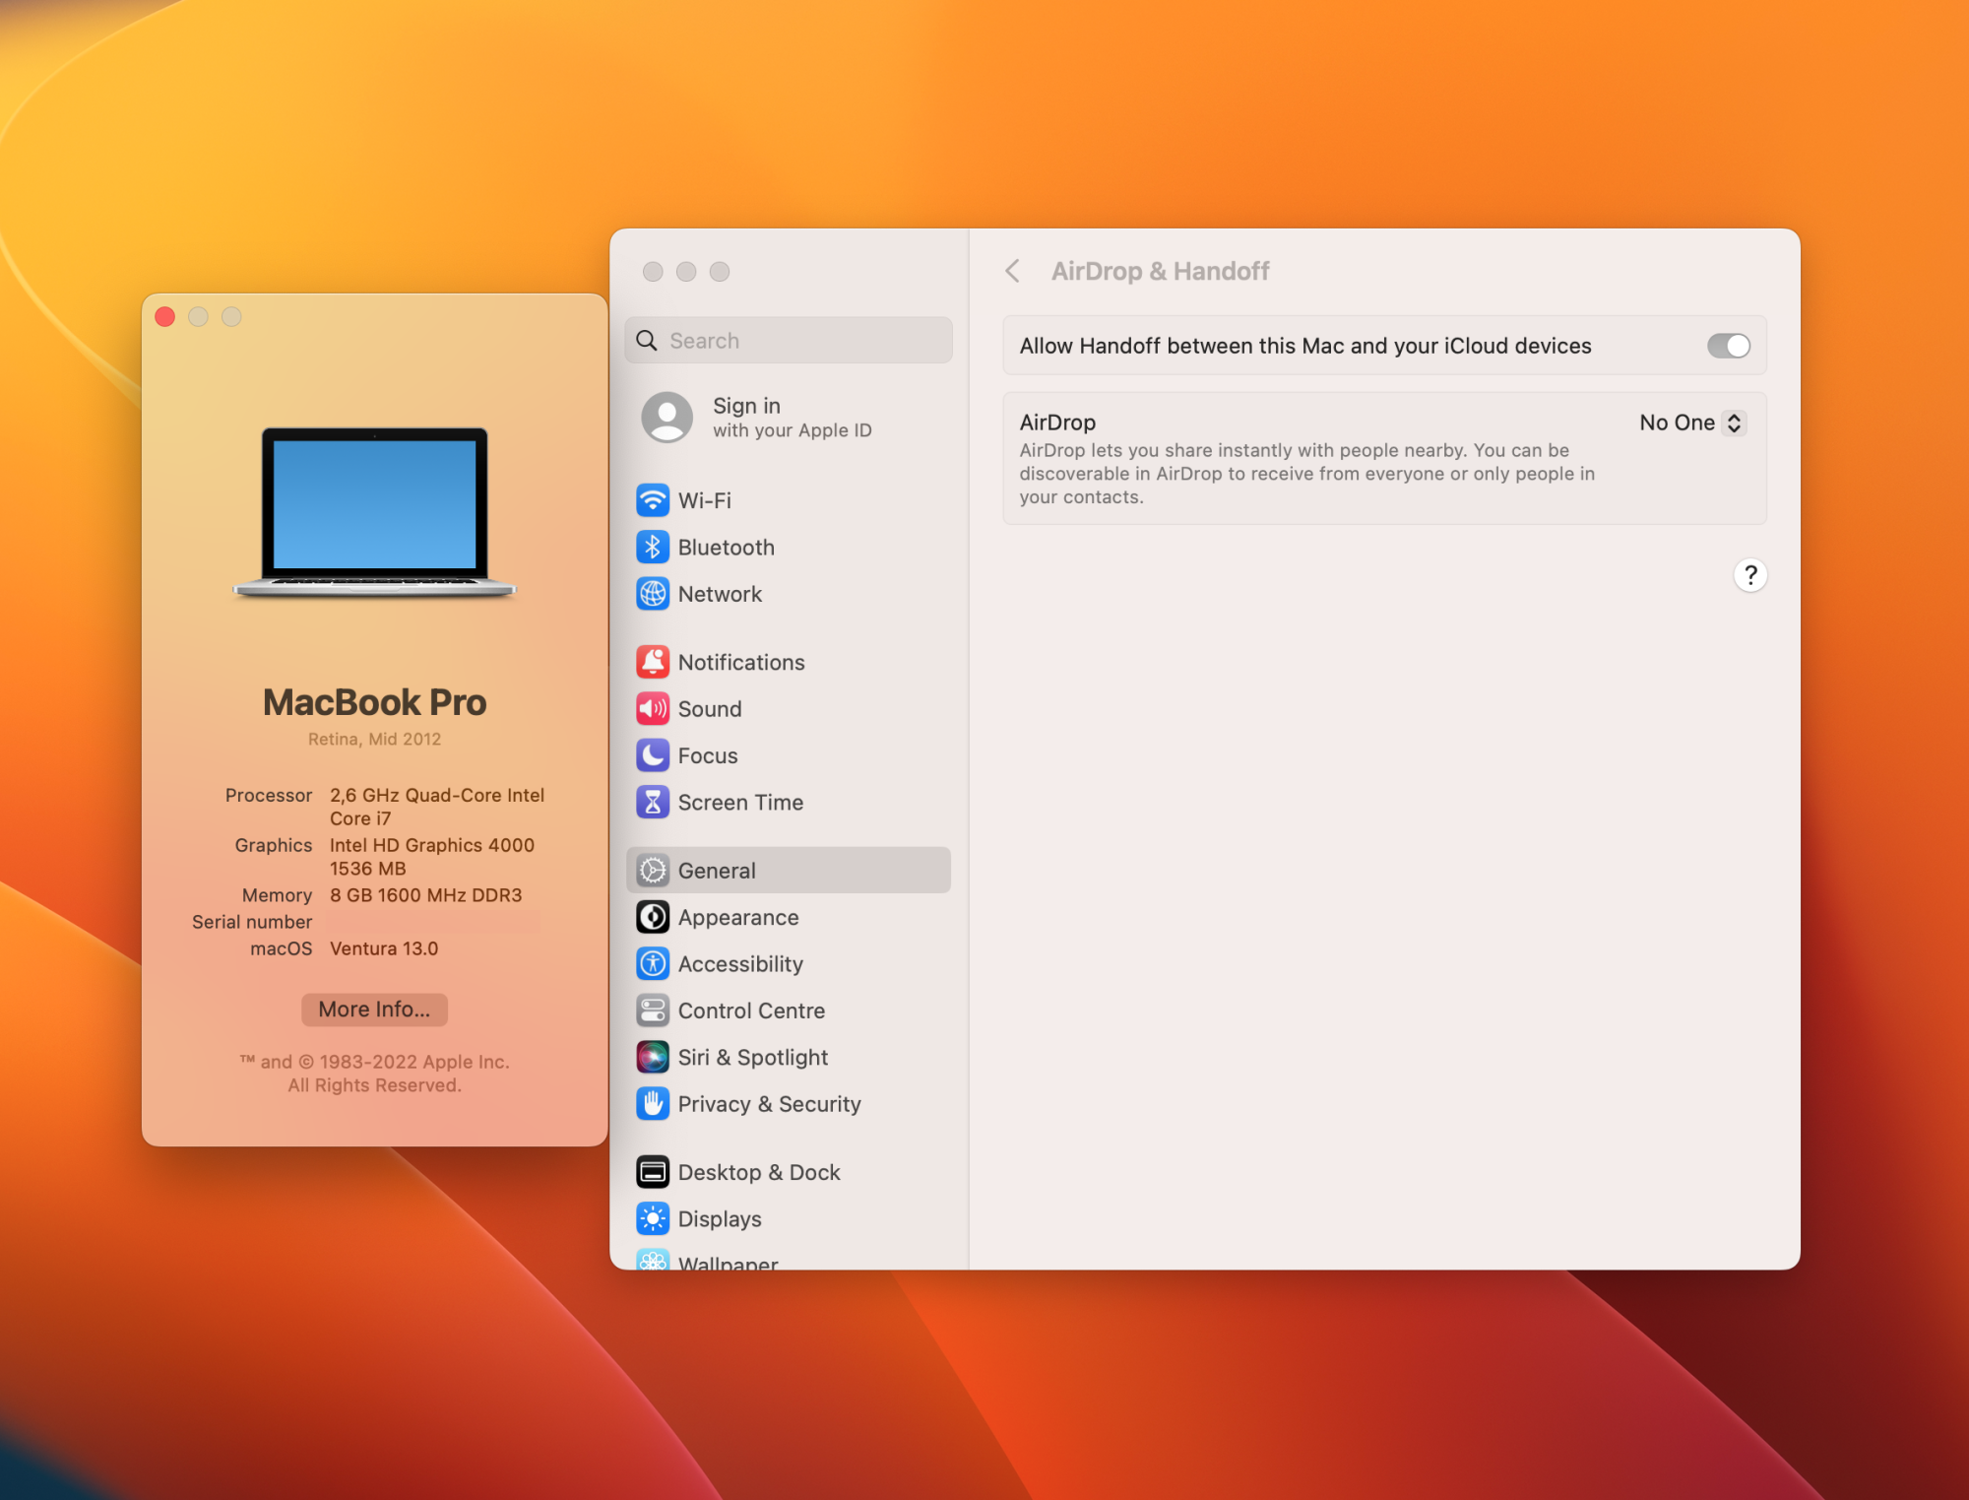Open Desktop & Dock label in sidebar

coord(759,1172)
